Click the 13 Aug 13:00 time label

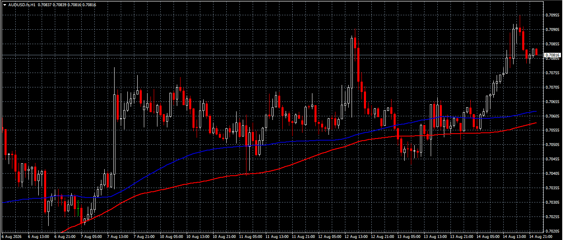coord(434,237)
